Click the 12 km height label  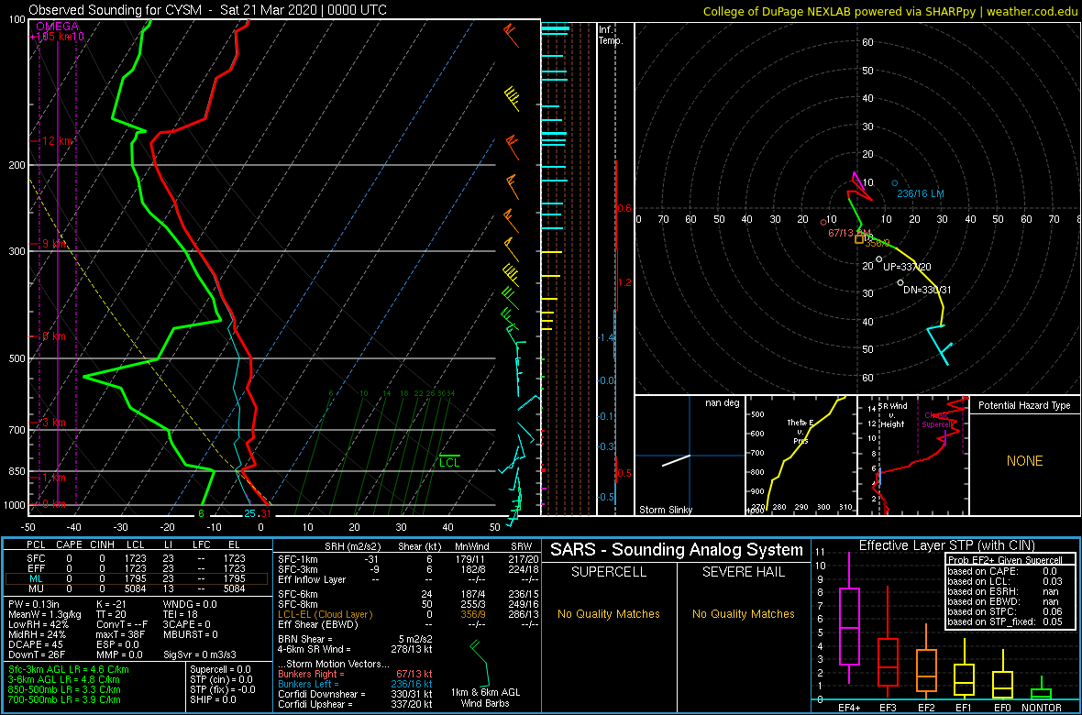pyautogui.click(x=57, y=141)
